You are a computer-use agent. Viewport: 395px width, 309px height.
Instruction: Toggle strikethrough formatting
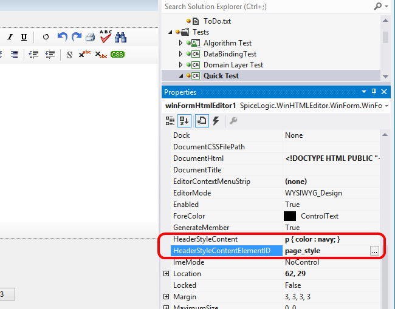click(69, 55)
